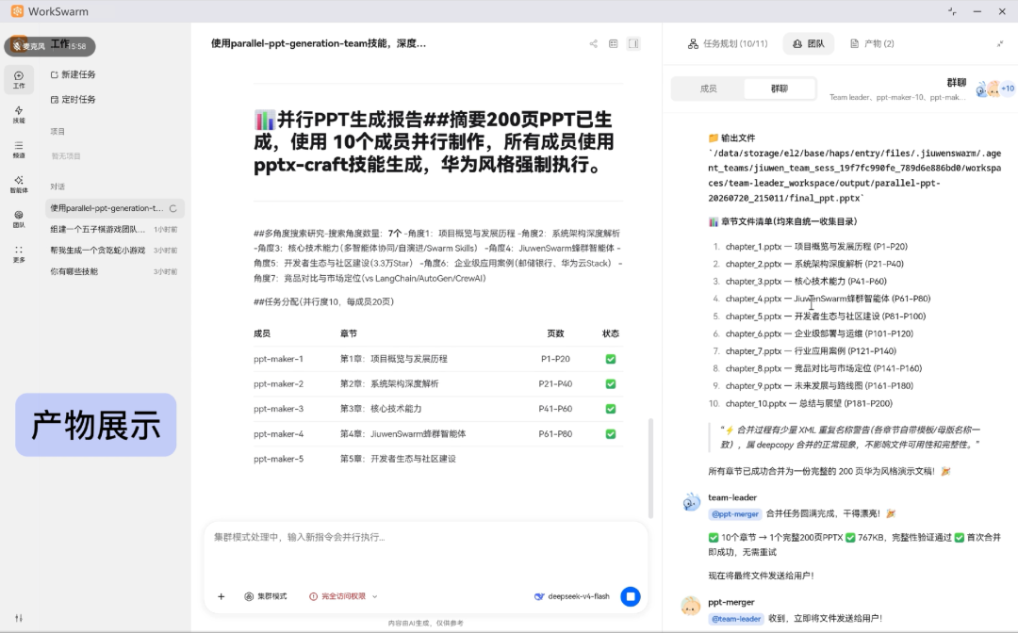Click the @team-leader mention tag

click(735, 619)
